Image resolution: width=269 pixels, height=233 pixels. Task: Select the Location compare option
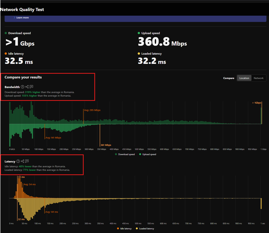244,78
